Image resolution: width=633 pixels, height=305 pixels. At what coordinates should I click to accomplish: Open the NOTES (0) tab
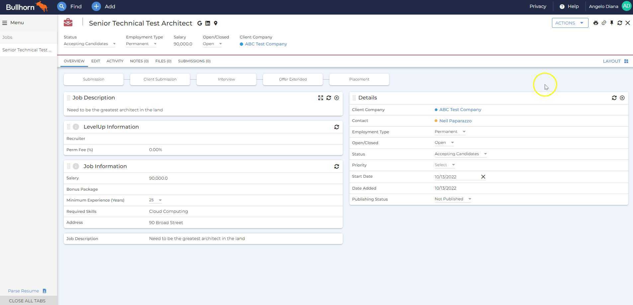(139, 61)
